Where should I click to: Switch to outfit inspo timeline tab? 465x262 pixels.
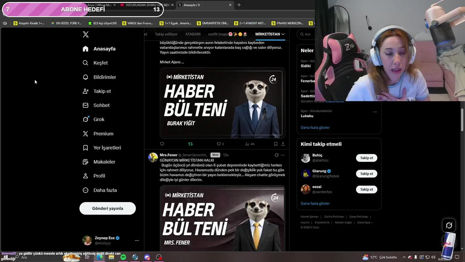click(x=228, y=34)
